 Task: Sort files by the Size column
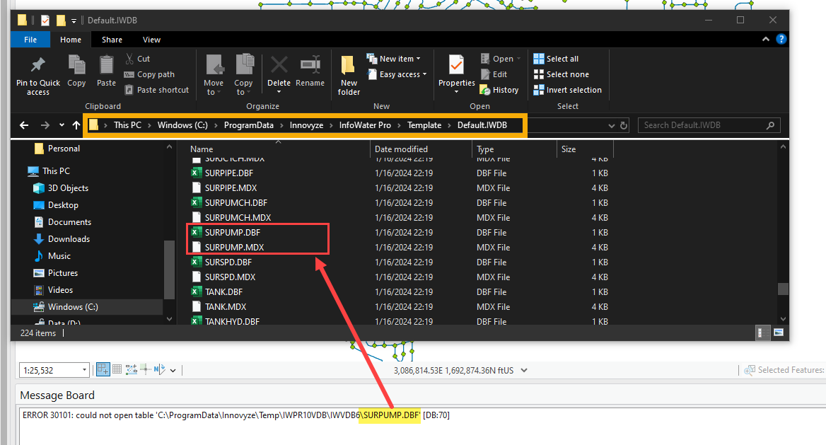[569, 149]
